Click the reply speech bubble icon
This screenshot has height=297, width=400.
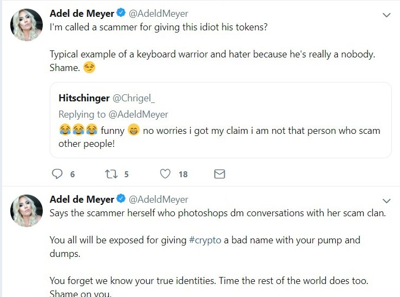click(x=57, y=174)
